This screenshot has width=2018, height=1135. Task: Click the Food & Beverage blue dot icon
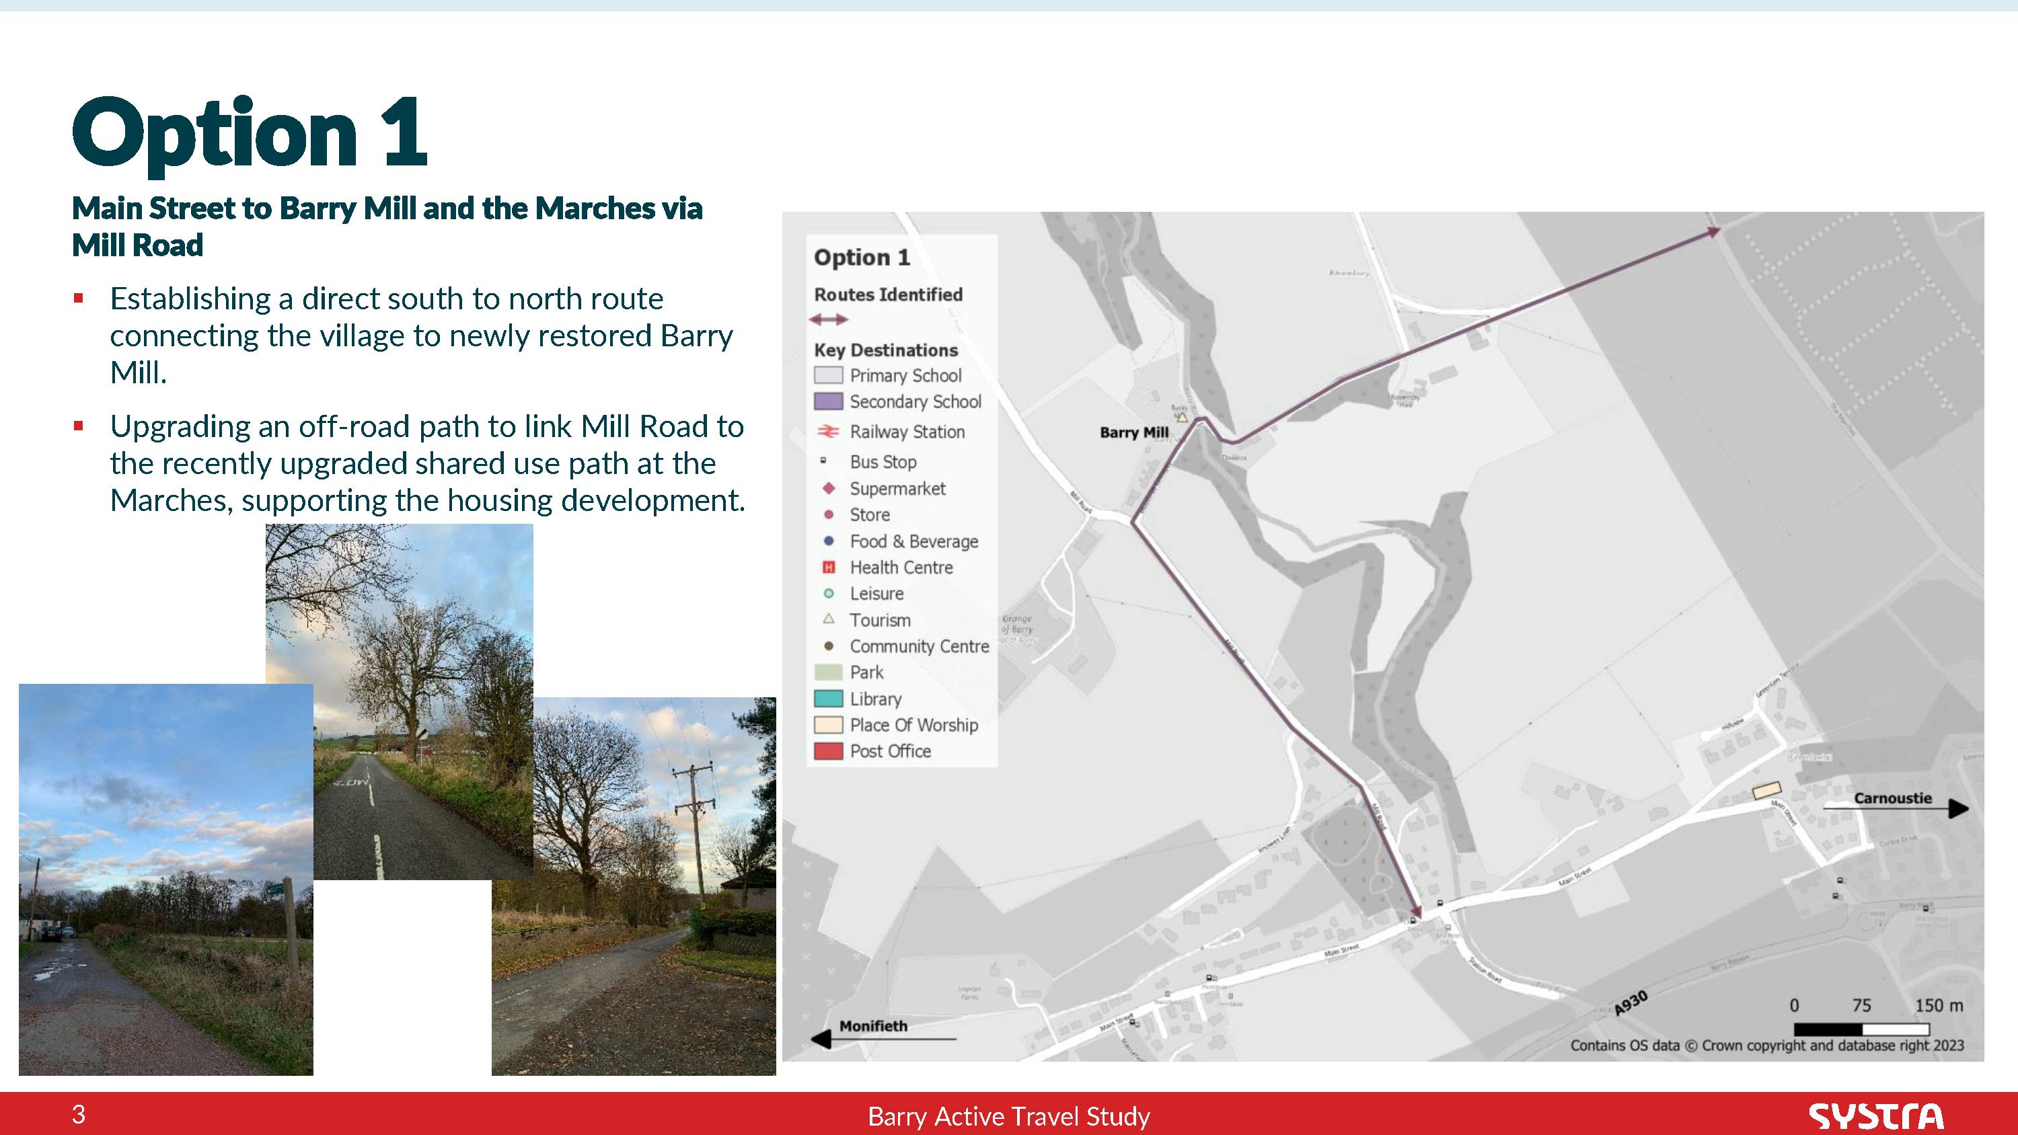(x=828, y=541)
